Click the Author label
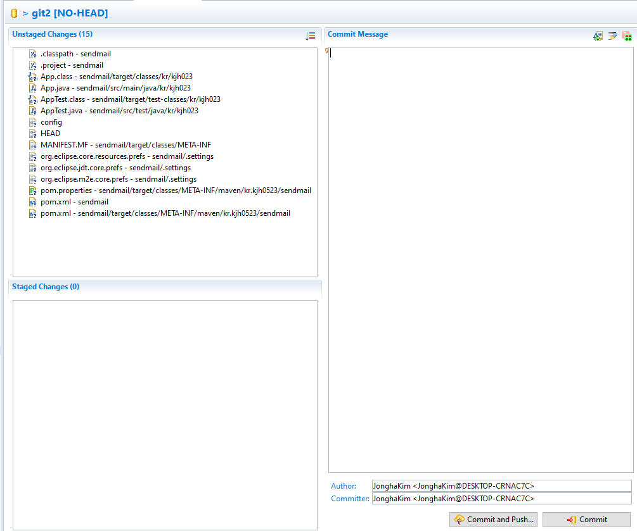 pyautogui.click(x=344, y=486)
